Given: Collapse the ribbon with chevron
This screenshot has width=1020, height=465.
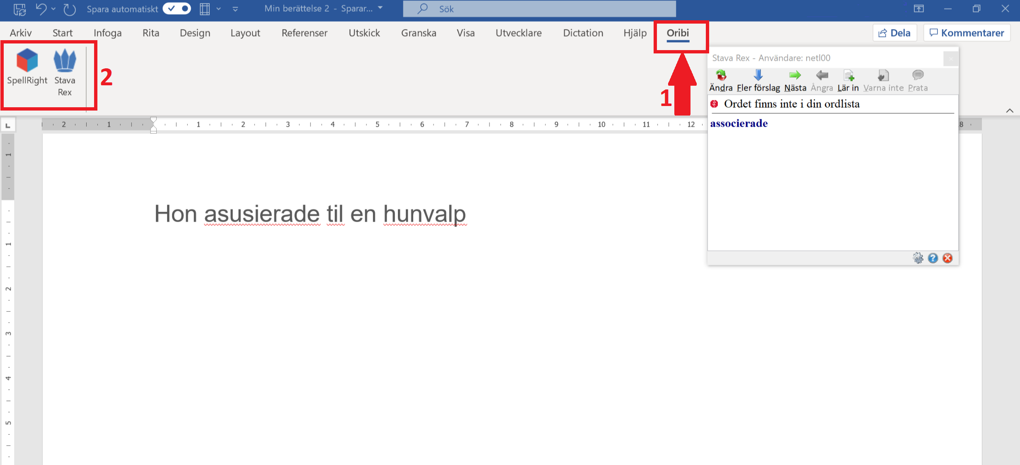Looking at the screenshot, I should 1010,111.
